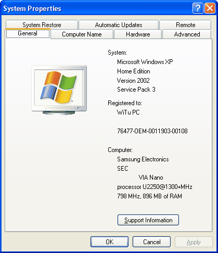Confirm with the OK button
This screenshot has width=218, height=253.
tap(109, 242)
